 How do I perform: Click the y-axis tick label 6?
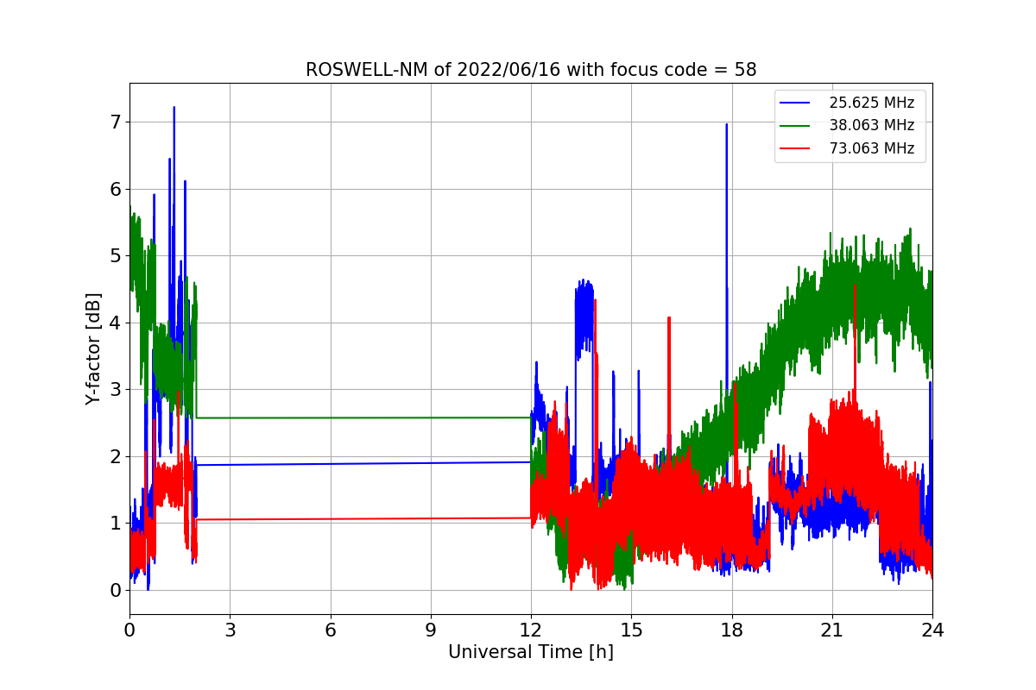[115, 189]
